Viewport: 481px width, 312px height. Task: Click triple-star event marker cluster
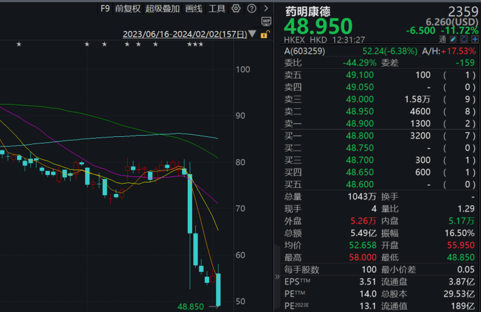point(195,44)
